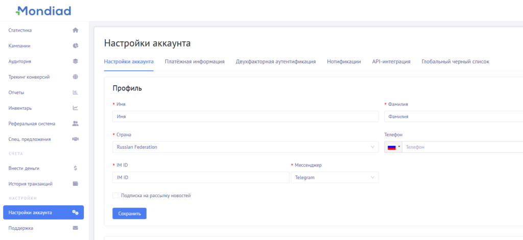This screenshot has height=240, width=523.
Task: Select Настройки аккаунта in sidebar
Action: [43, 212]
